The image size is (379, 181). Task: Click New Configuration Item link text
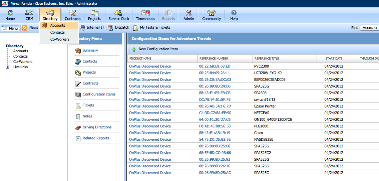click(158, 49)
